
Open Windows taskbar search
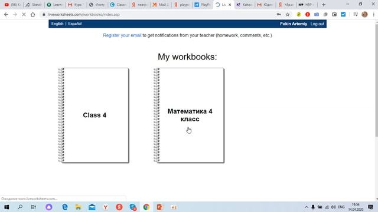(x=20, y=207)
